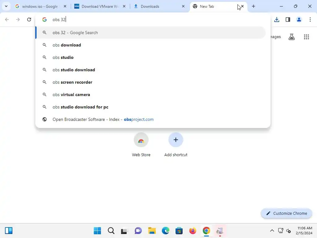Image resolution: width=317 pixels, height=238 pixels.
Task: Open the obsproject.com suggestion link
Action: coord(151,119)
